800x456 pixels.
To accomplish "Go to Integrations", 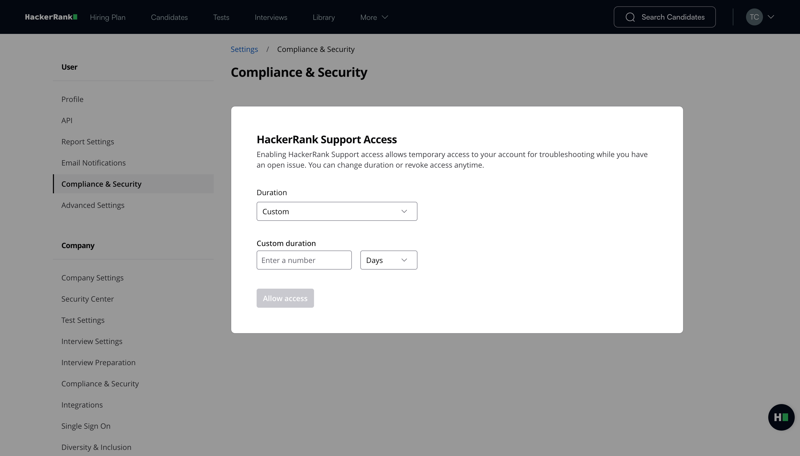I will click(82, 405).
